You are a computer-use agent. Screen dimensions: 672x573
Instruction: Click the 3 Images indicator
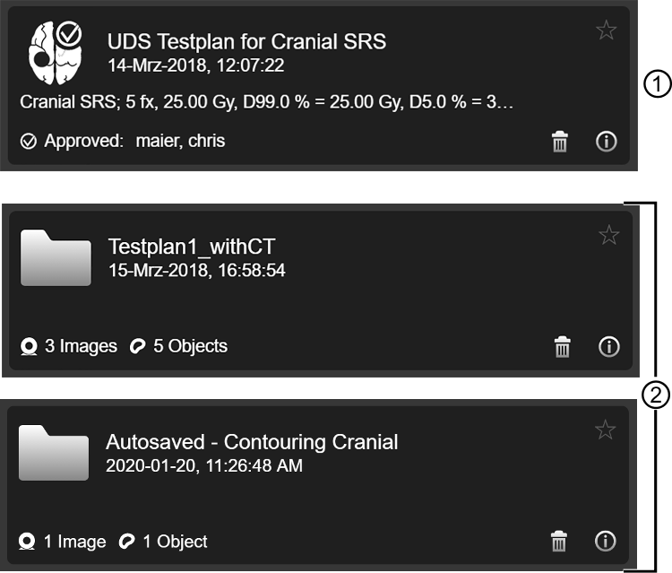point(69,346)
